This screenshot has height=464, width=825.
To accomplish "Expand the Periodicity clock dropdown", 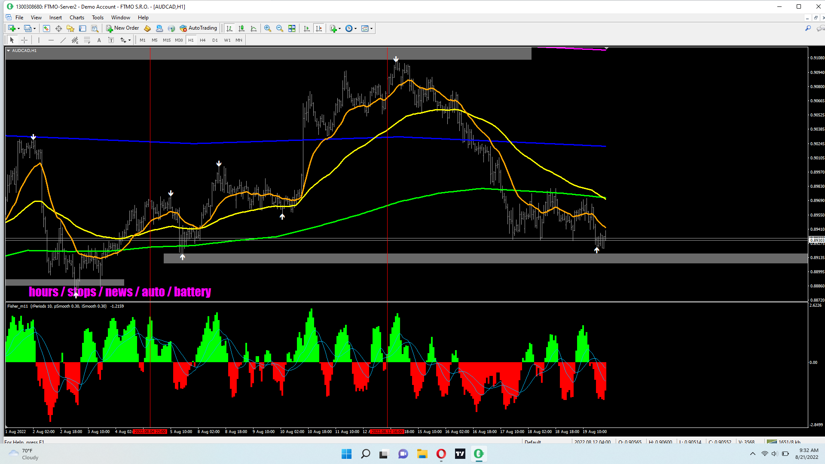I will (x=355, y=28).
